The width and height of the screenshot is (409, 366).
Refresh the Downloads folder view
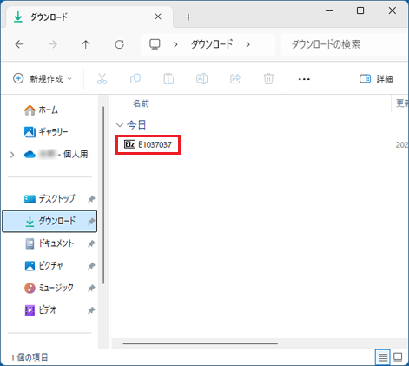(119, 44)
